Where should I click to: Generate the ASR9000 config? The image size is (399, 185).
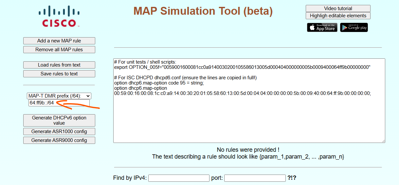click(x=59, y=140)
